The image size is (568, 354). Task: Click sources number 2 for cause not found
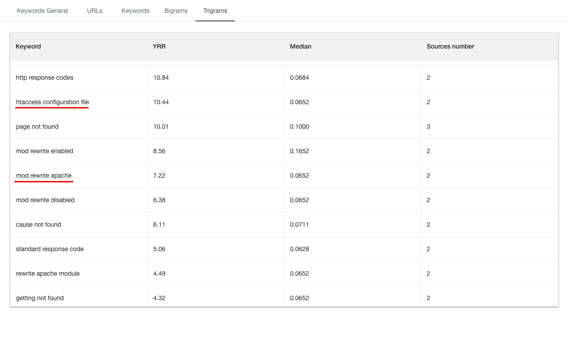pyautogui.click(x=429, y=224)
